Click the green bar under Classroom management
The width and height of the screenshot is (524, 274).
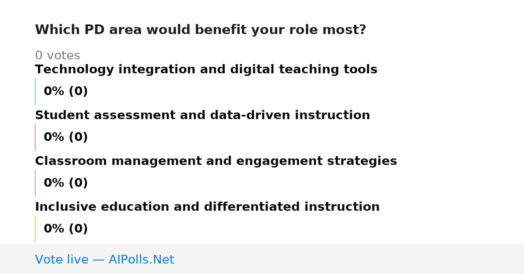(35, 183)
